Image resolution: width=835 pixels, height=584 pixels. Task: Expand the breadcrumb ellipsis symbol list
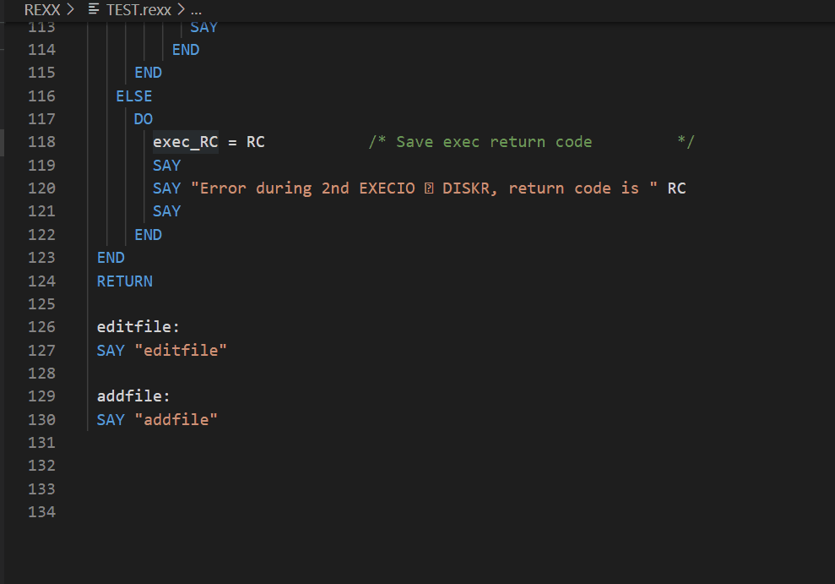[x=196, y=10]
